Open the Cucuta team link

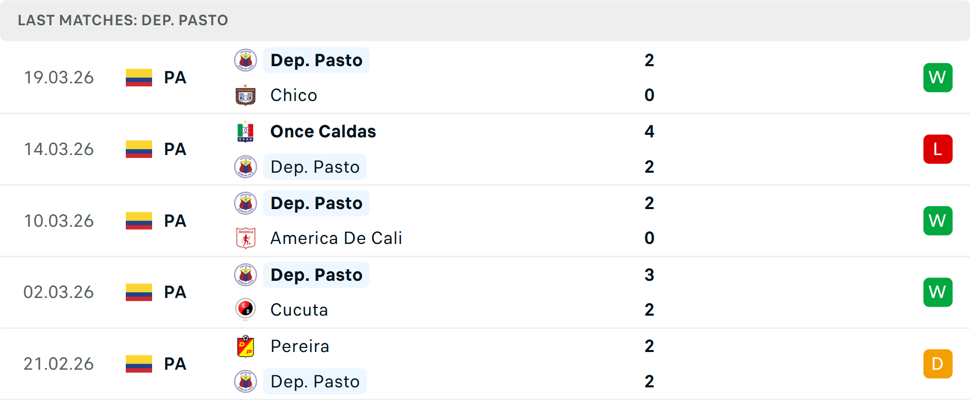pyautogui.click(x=299, y=310)
